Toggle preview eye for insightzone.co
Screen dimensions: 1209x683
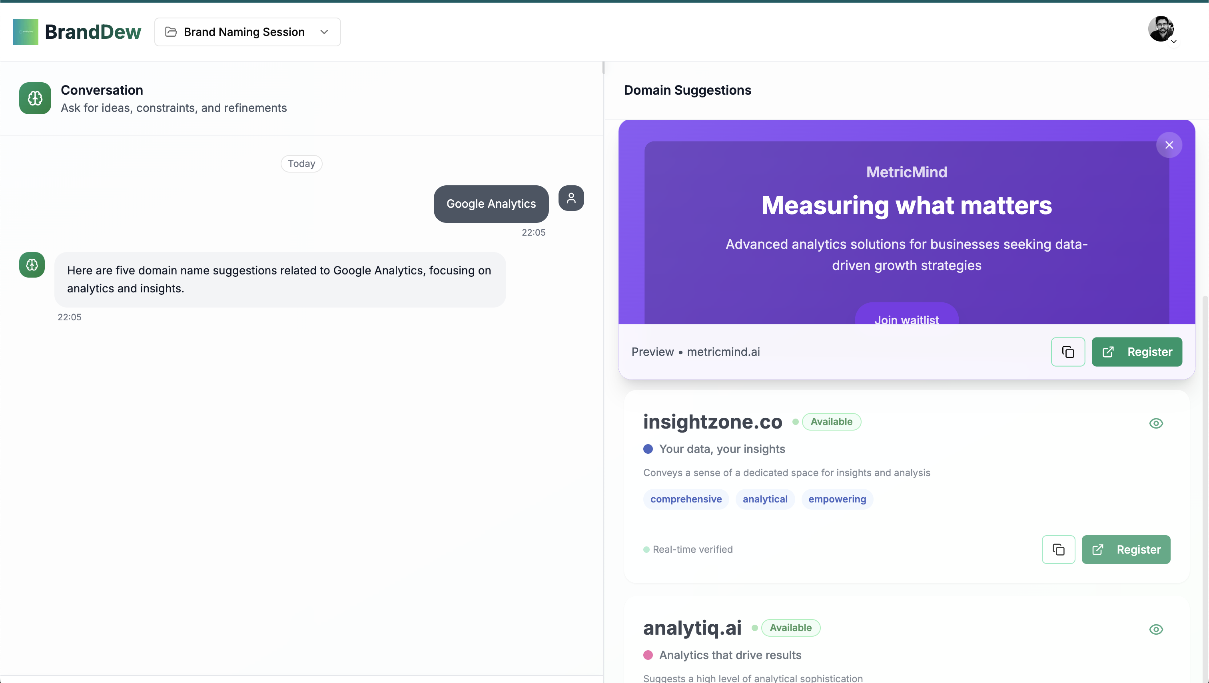tap(1155, 423)
